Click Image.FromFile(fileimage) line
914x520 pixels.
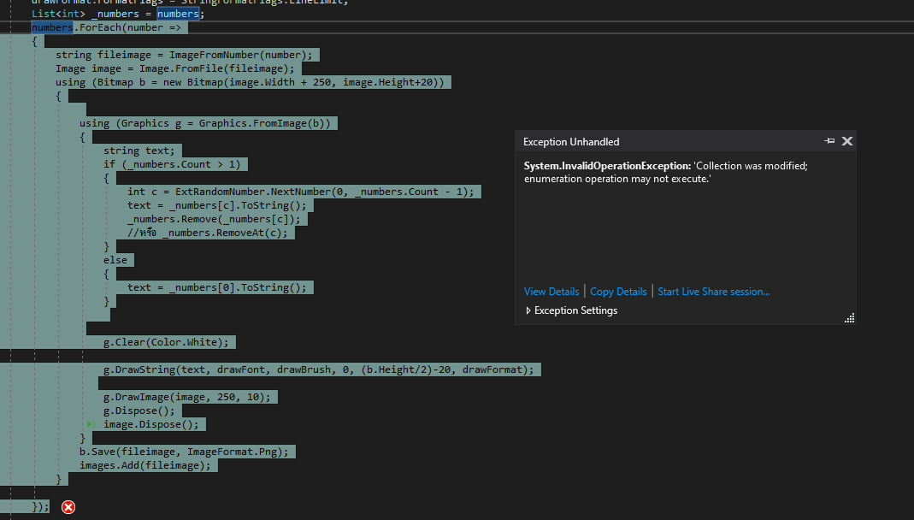(175, 68)
